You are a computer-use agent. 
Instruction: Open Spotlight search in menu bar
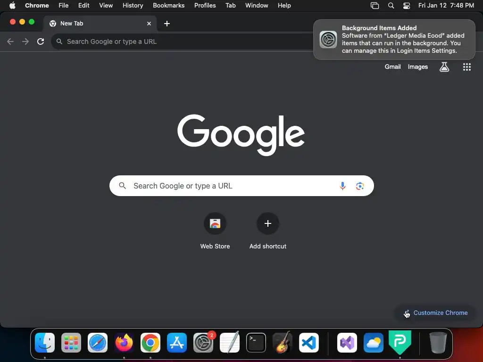[x=391, y=6]
